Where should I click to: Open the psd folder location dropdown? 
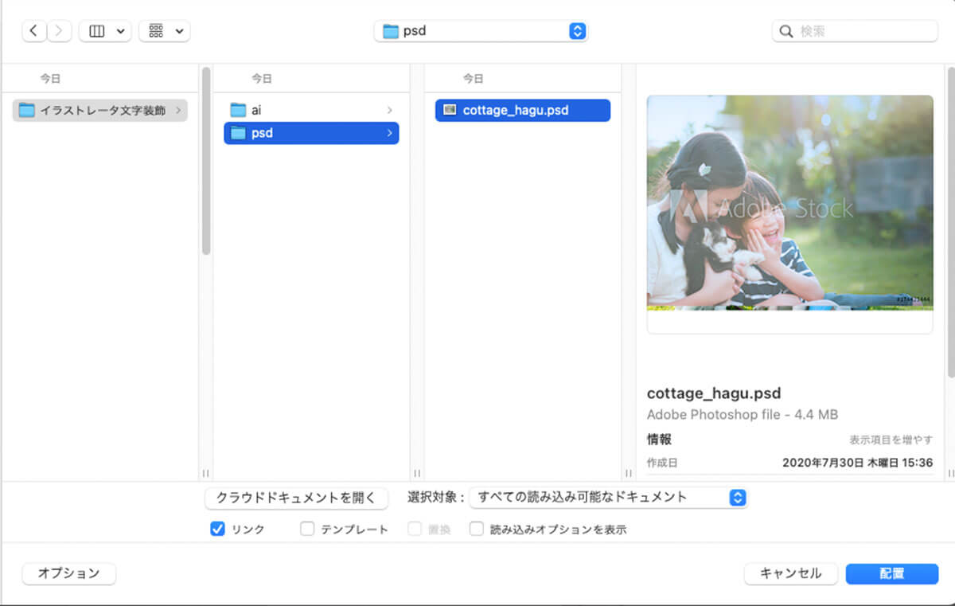click(x=481, y=31)
